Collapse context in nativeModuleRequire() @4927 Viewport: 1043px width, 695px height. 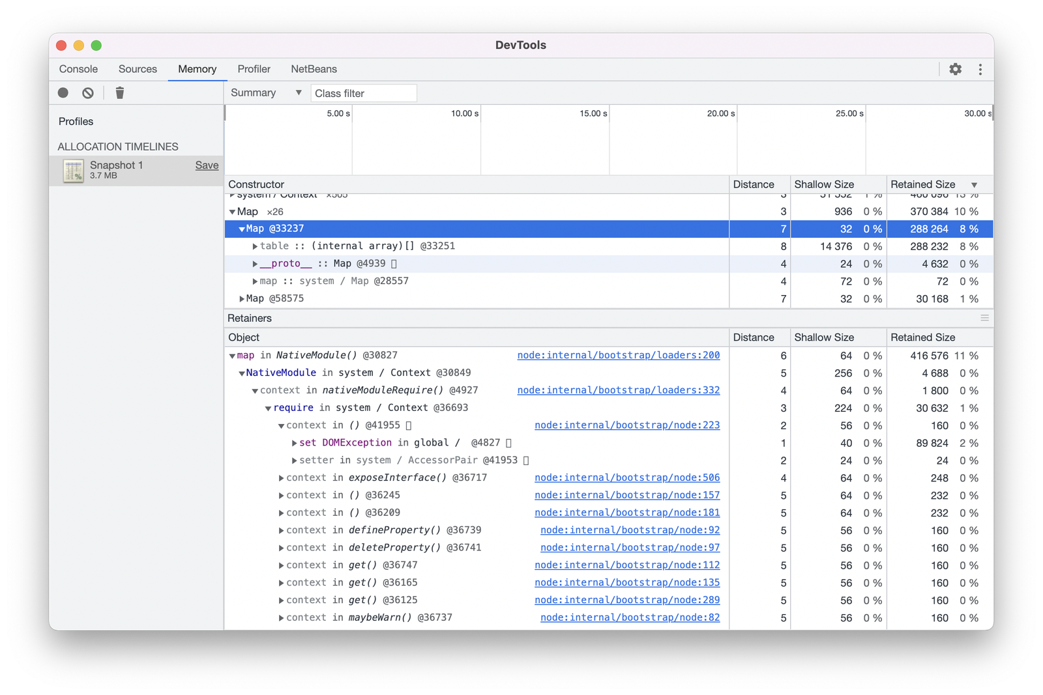click(255, 391)
